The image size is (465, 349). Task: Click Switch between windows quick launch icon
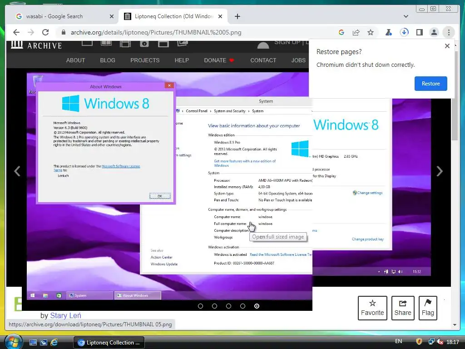pos(44,343)
